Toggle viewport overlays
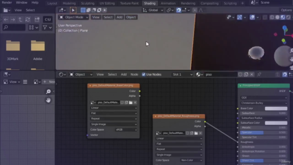This screenshot has width=293, height=165. tap(252, 17)
